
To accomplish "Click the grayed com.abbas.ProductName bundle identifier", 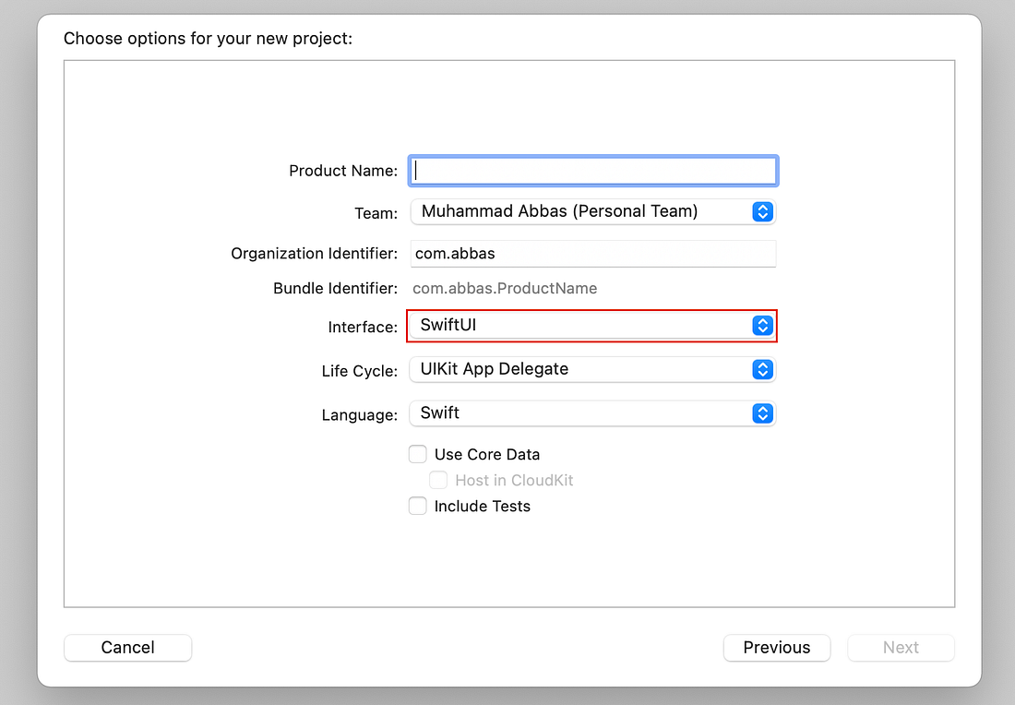I will [505, 288].
